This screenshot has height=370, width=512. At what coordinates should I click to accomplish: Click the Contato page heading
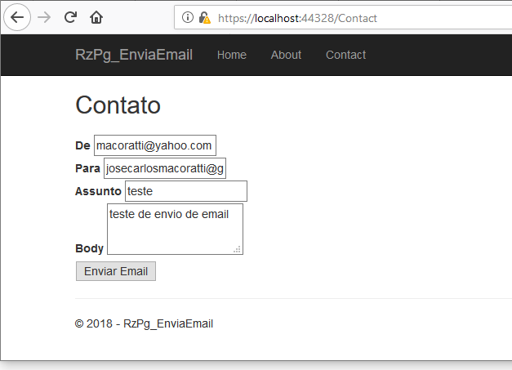click(118, 105)
